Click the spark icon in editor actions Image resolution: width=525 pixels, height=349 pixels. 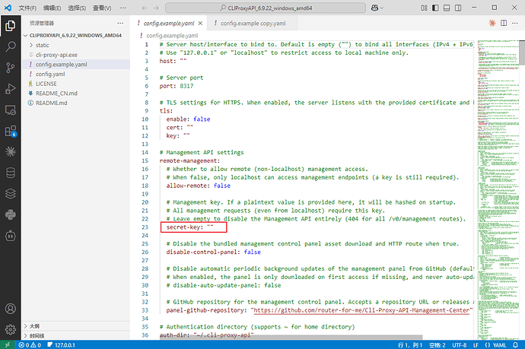[492, 23]
